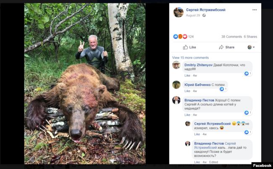Click the Edited label on the last reply

click(214, 162)
